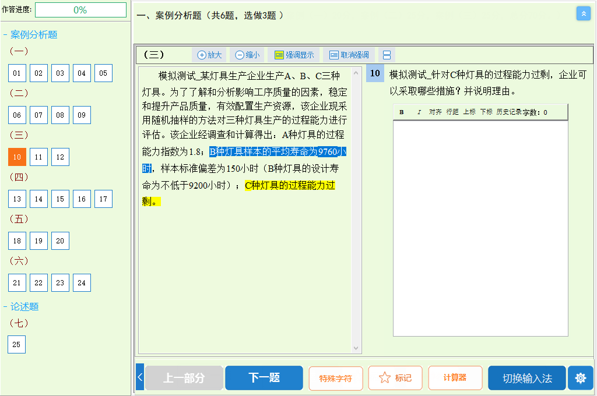The height and width of the screenshot is (396, 597).
Task: Open the 行距 line spacing options
Action: pyautogui.click(x=452, y=112)
